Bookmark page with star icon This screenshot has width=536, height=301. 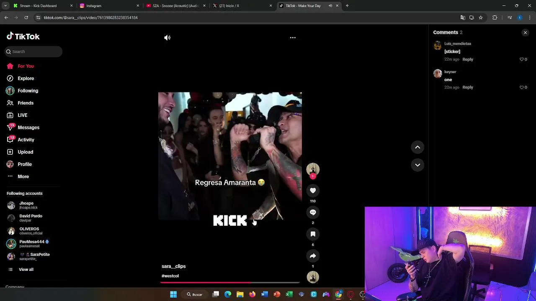point(481,18)
